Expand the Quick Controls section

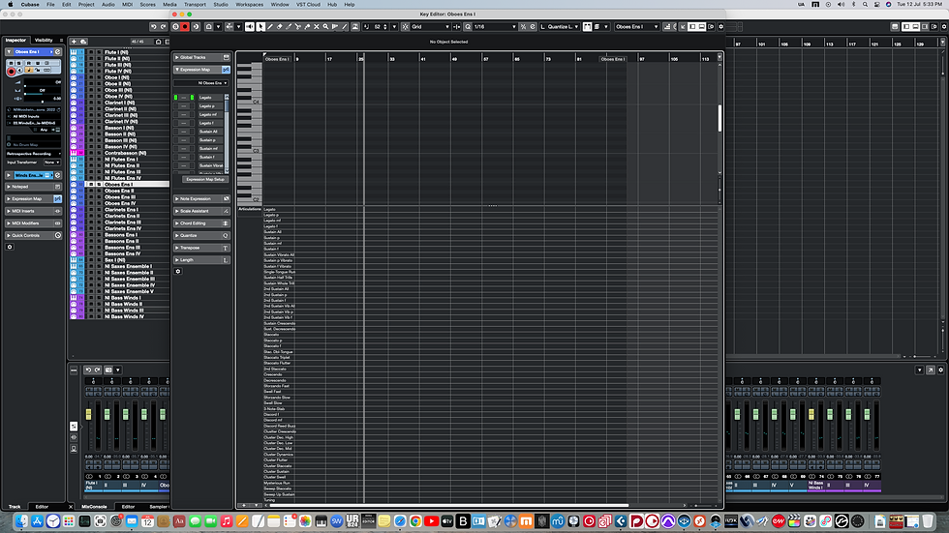[33, 235]
